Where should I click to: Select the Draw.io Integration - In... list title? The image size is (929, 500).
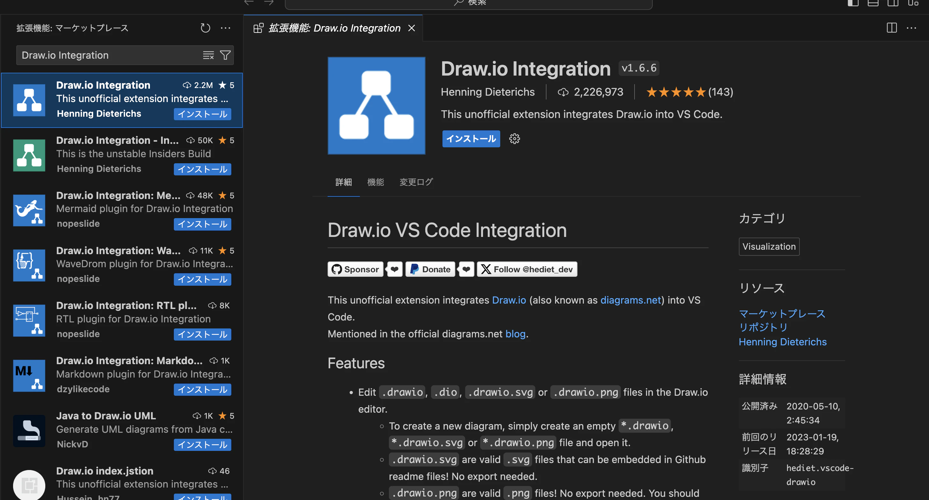[x=117, y=140]
